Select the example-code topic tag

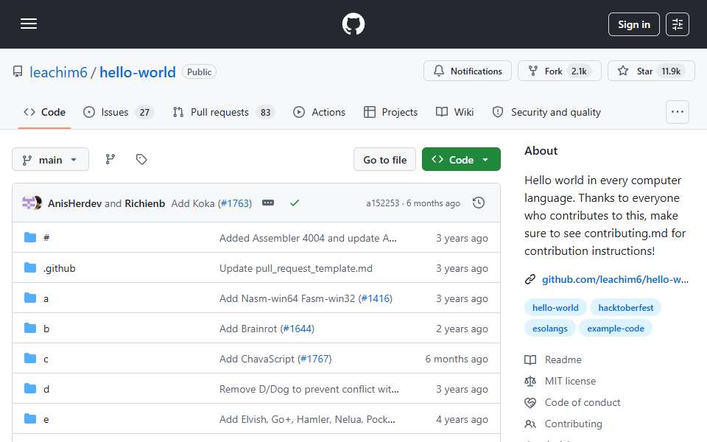click(616, 329)
